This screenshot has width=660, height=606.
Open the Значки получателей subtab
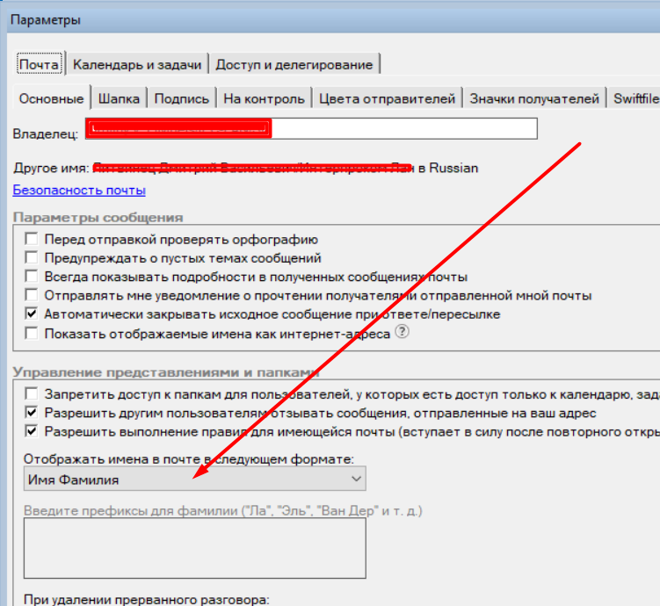(534, 98)
